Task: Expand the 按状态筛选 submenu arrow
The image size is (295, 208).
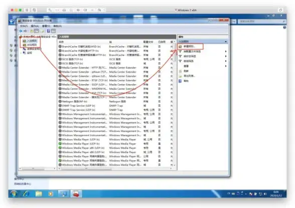Action: (226, 56)
